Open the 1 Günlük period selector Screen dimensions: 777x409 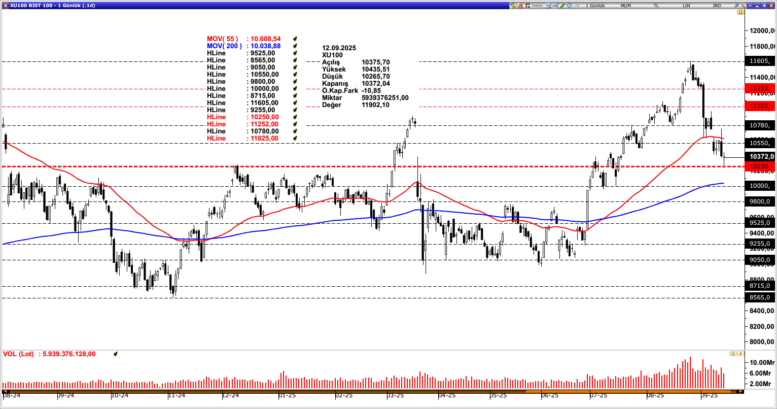(595, 6)
